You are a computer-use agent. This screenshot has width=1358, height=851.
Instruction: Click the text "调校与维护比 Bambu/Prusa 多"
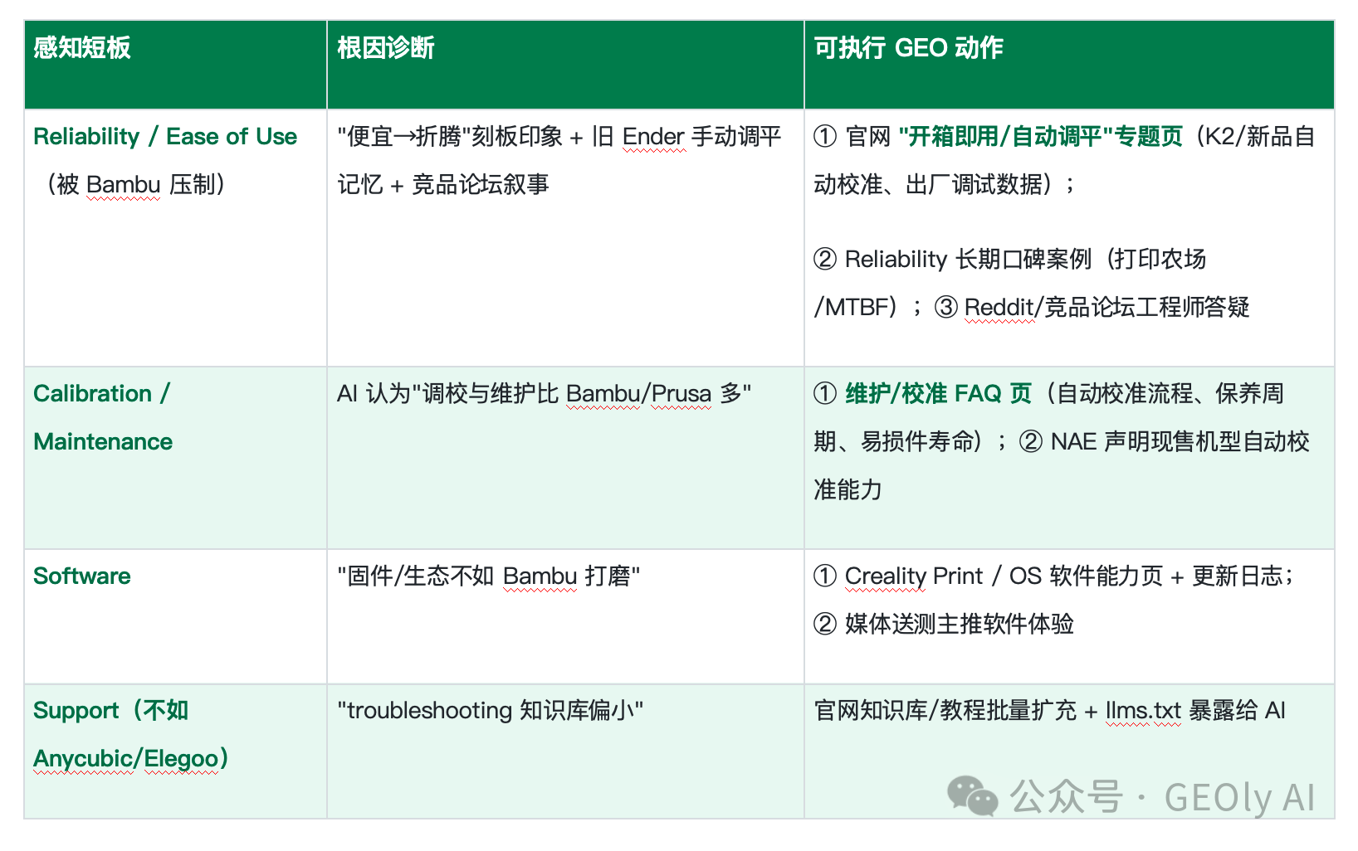[582, 393]
